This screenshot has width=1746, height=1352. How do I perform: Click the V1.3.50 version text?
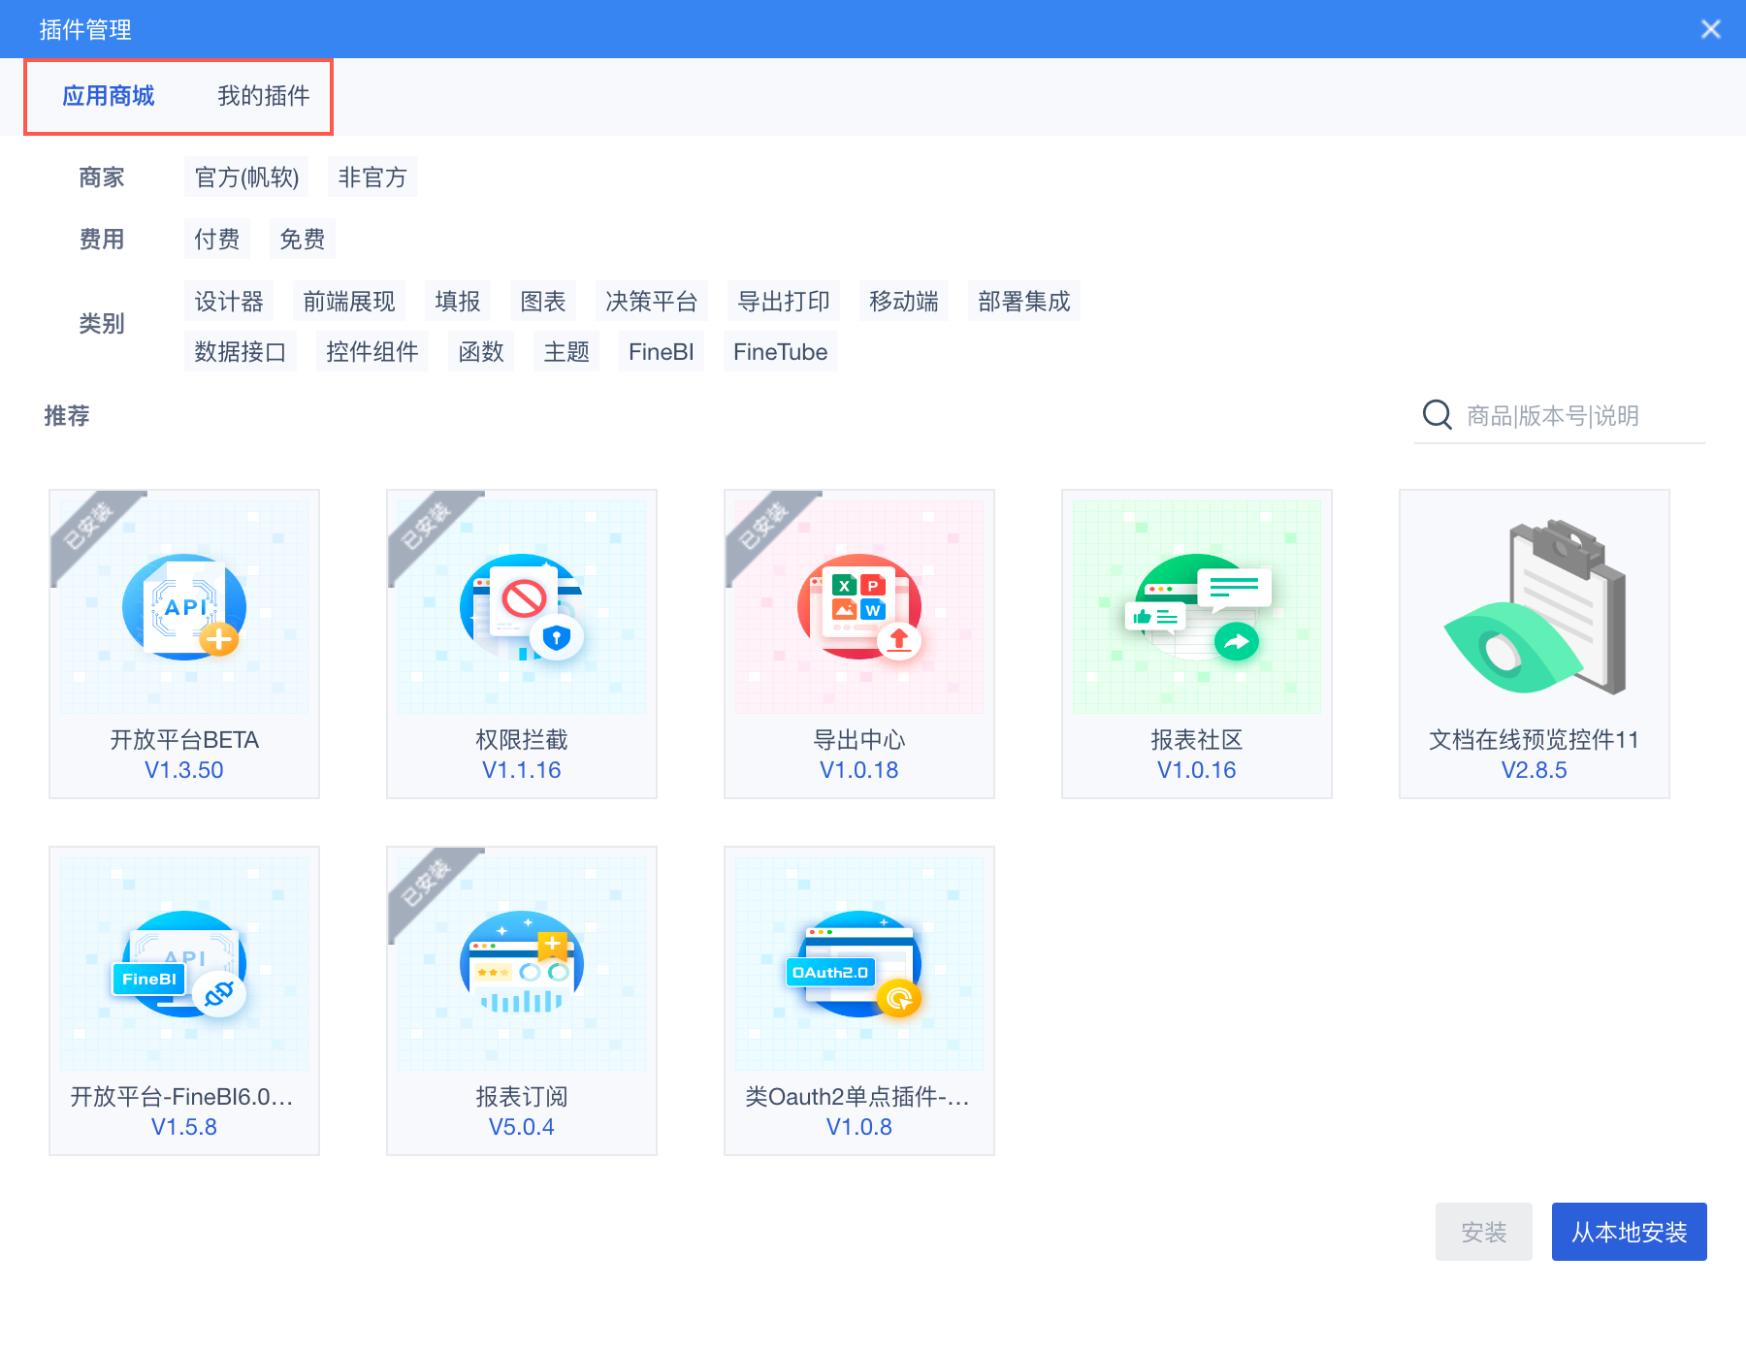pos(184,770)
